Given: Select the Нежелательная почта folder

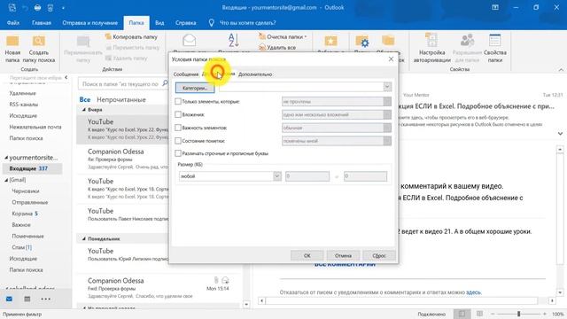Looking at the screenshot, I should pos(35,127).
